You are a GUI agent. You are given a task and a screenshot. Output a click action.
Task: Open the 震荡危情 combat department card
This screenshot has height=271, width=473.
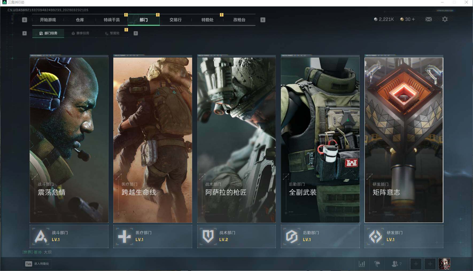69,140
